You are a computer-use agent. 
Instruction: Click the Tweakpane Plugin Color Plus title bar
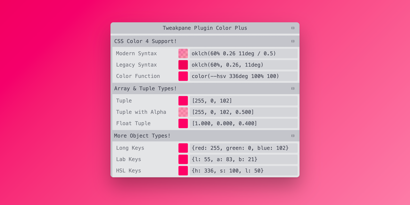pyautogui.click(x=205, y=28)
